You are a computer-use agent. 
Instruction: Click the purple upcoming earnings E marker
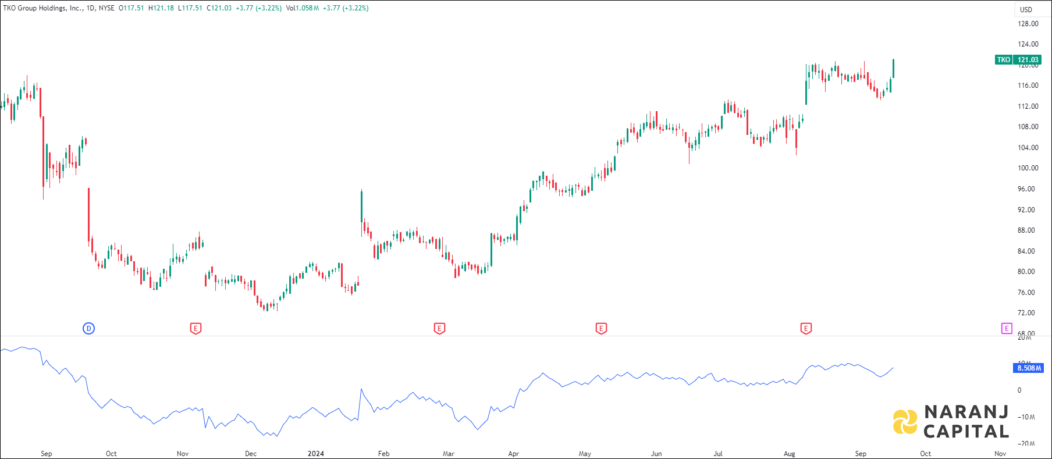(1006, 329)
